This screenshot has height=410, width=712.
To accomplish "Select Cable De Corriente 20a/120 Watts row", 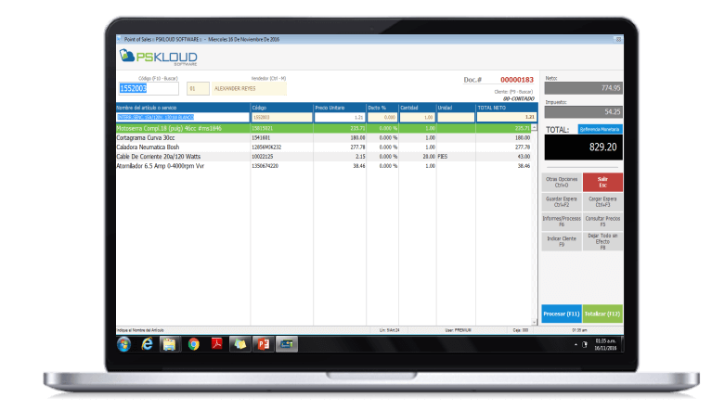I will pos(323,157).
